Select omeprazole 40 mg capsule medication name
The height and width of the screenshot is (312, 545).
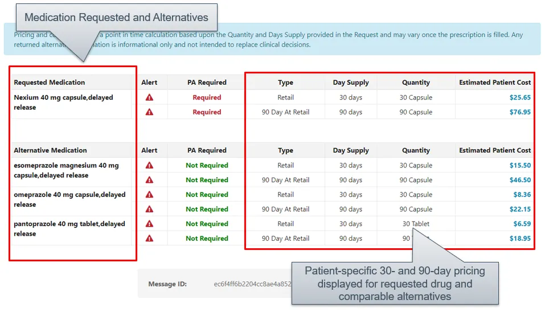[69, 199]
